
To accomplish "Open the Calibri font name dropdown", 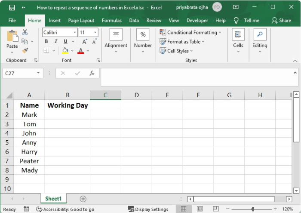I will point(75,32).
